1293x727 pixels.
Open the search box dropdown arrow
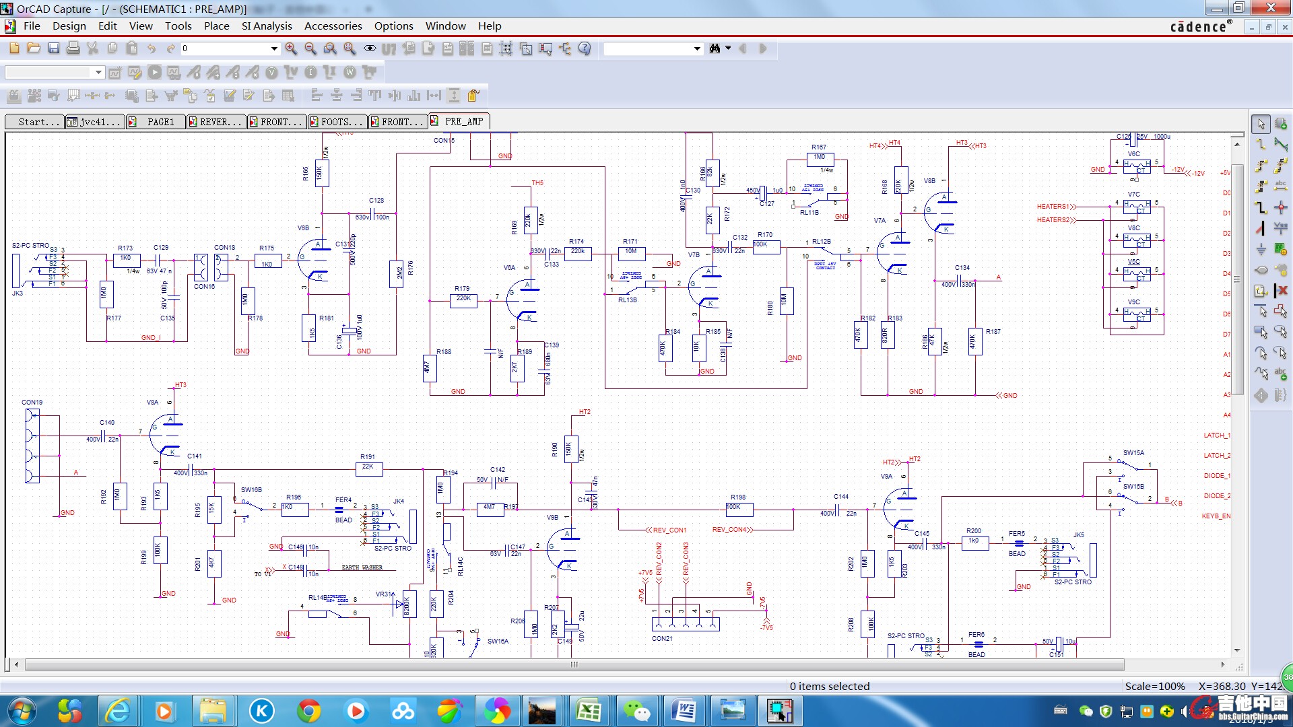point(697,48)
